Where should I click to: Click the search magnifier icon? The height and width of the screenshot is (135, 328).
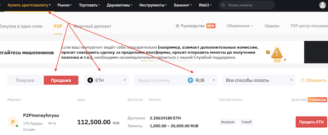coord(223,5)
